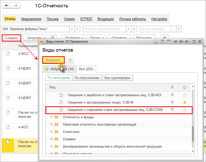
Task: Click the folder icon for Отчетность в фонды
Action: coord(56,117)
